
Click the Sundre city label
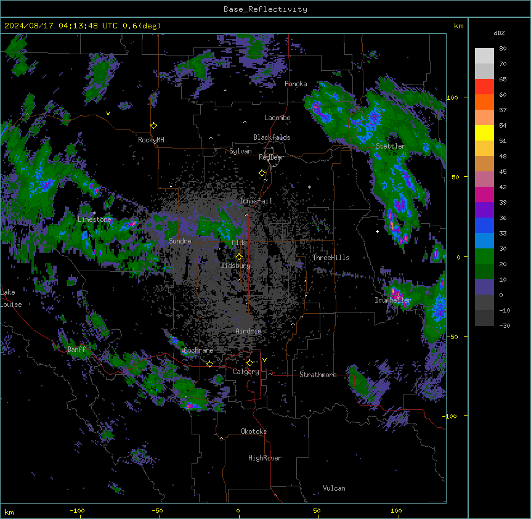tap(180, 241)
